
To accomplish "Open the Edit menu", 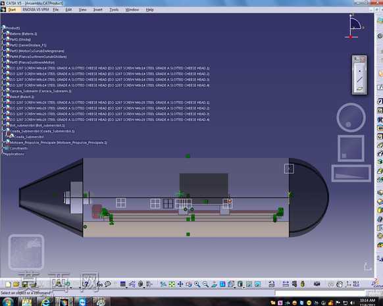I will click(x=68, y=9).
